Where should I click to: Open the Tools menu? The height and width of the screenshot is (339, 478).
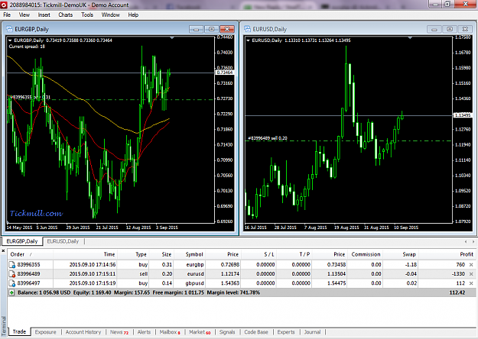click(87, 15)
